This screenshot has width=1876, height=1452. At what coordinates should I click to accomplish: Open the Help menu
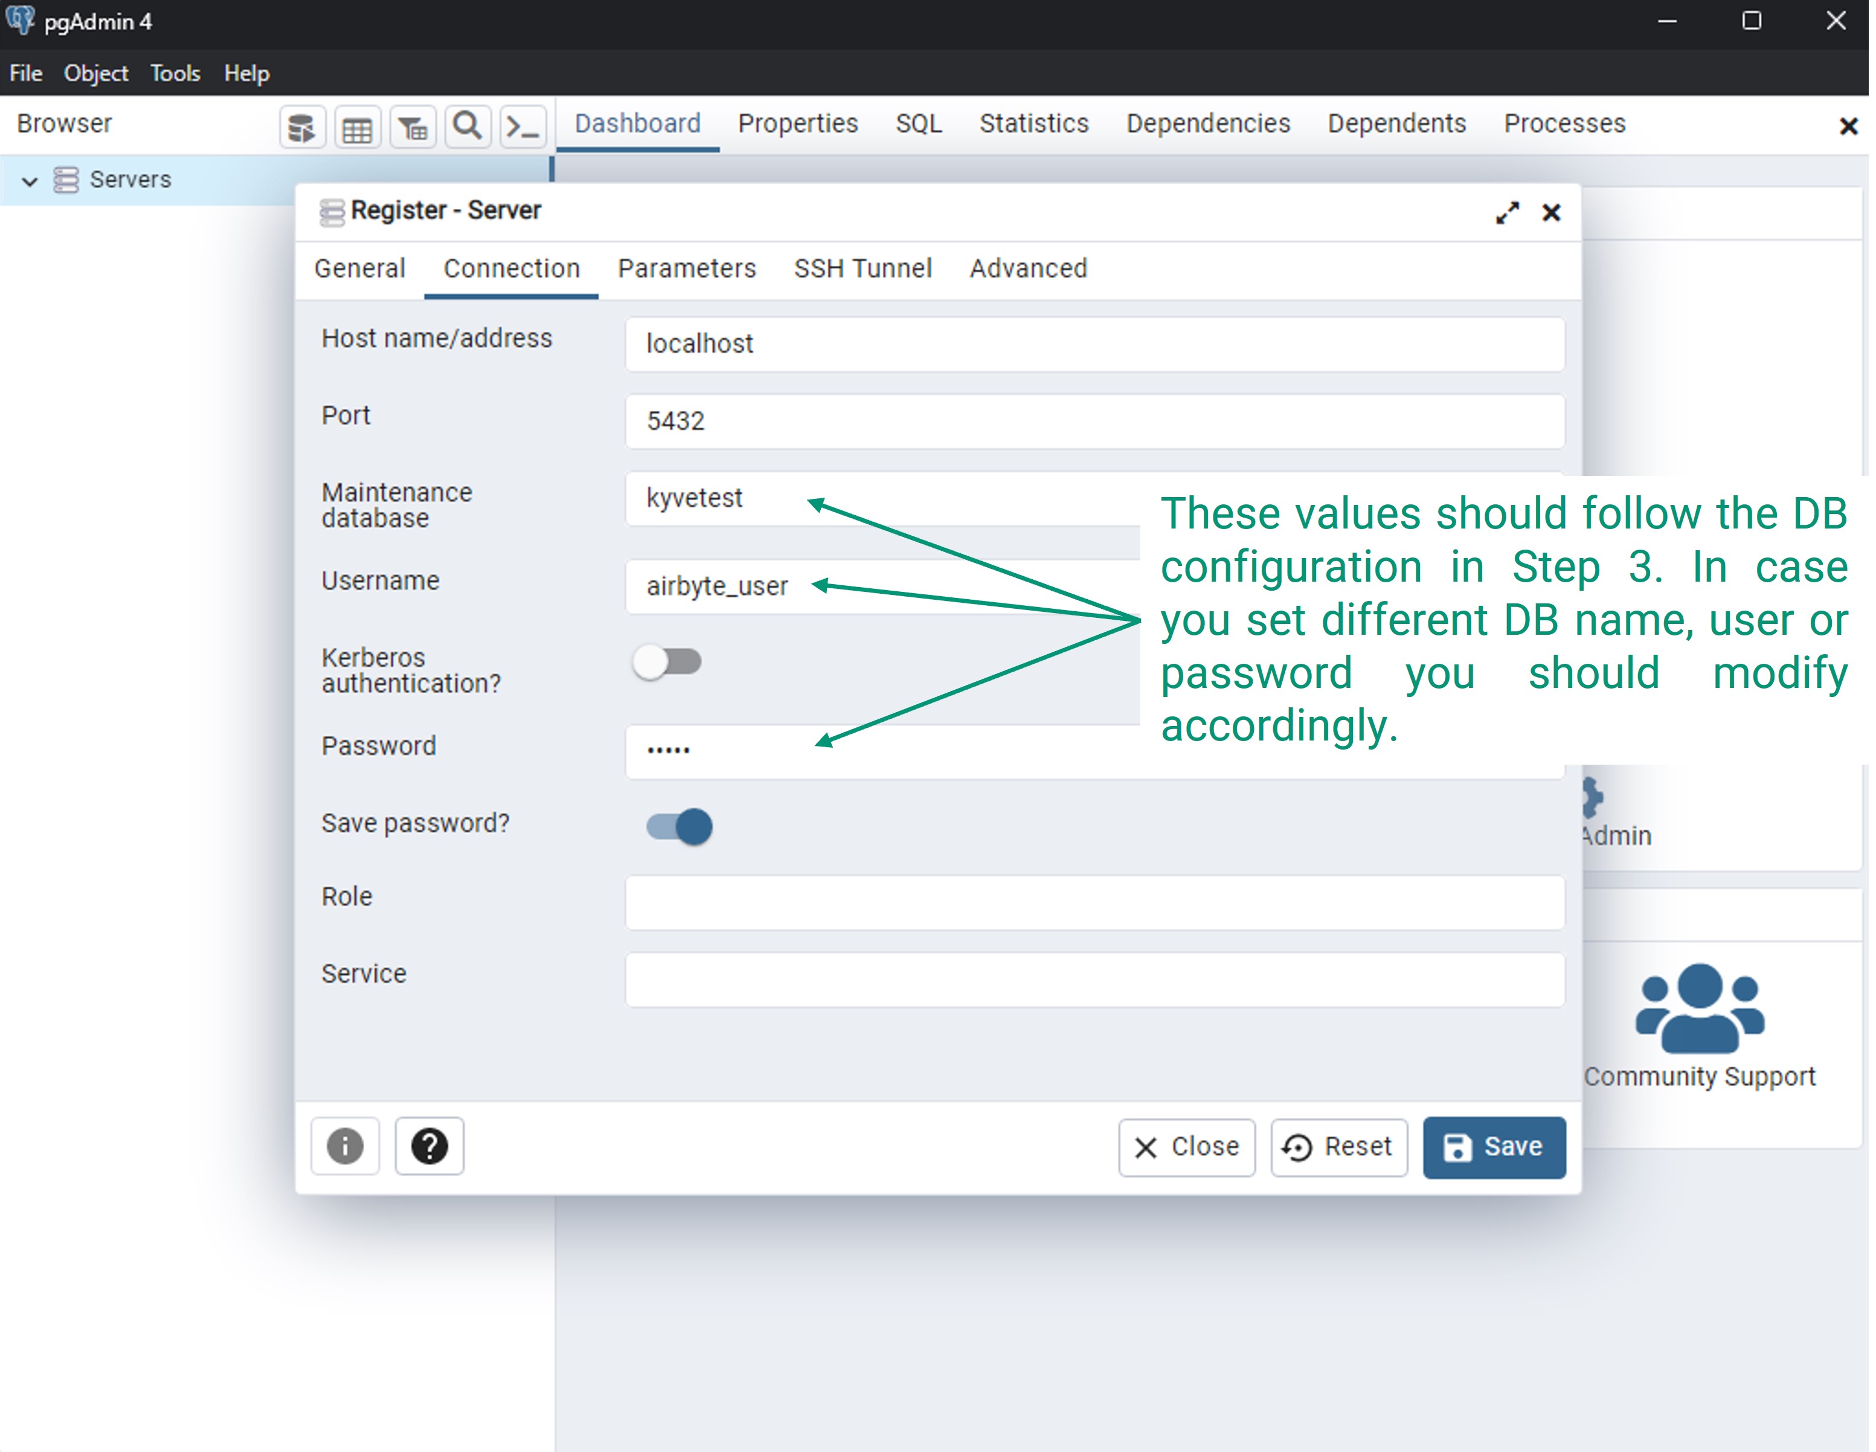pyautogui.click(x=246, y=73)
